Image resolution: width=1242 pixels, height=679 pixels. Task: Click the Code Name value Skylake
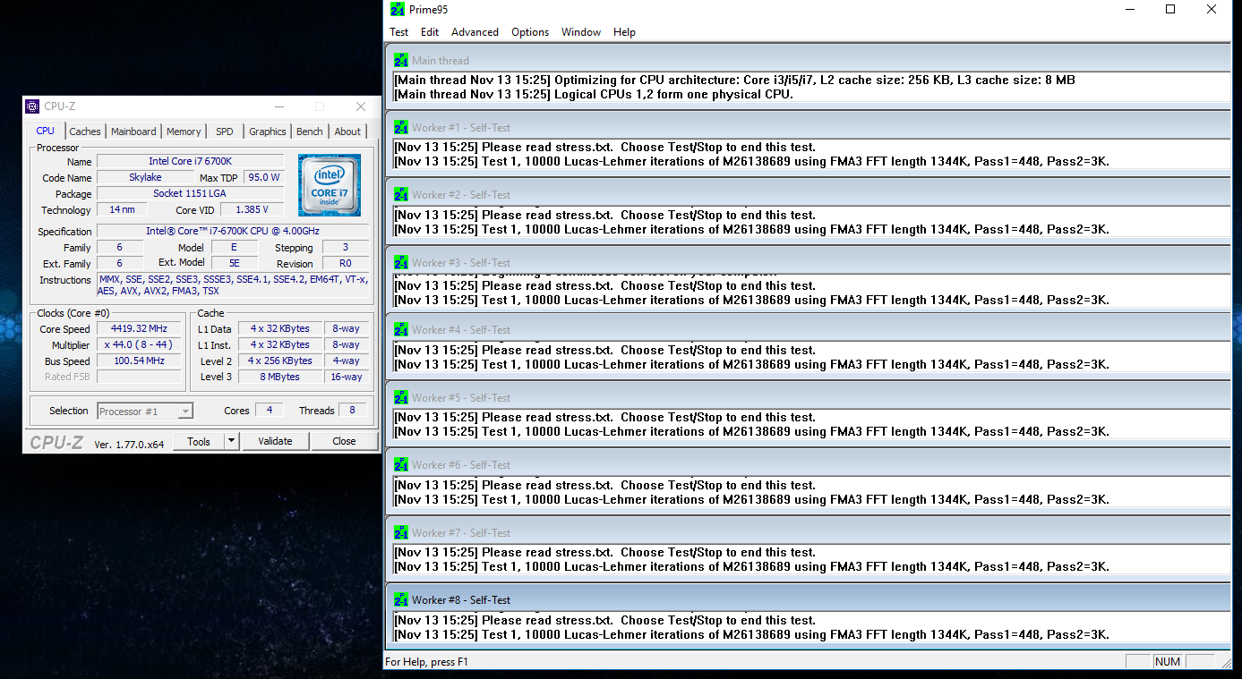pos(145,178)
